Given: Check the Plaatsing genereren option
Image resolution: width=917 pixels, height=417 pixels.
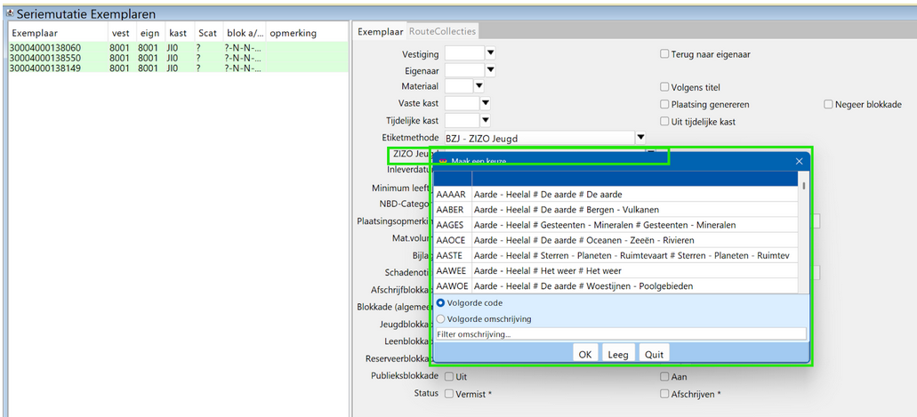Looking at the screenshot, I should click(664, 104).
